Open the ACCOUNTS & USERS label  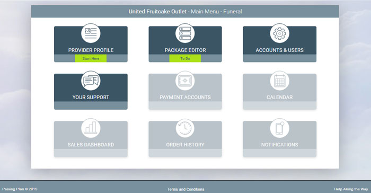point(279,50)
